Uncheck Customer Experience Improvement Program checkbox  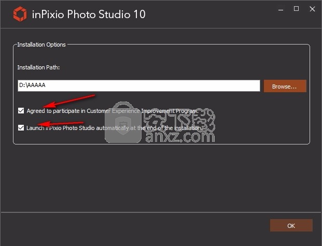pyautogui.click(x=21, y=111)
